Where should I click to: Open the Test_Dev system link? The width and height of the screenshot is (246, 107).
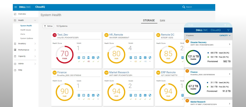tap(63, 35)
